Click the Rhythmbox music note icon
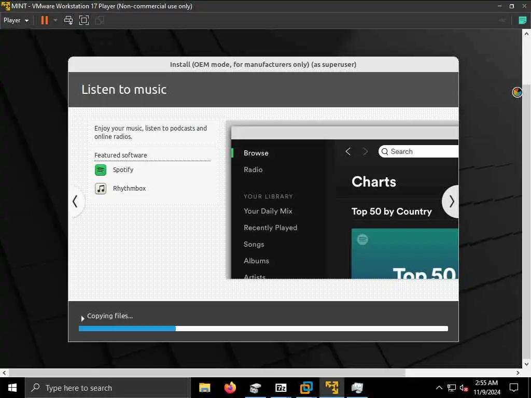Viewport: 531px width, 398px height. (101, 189)
